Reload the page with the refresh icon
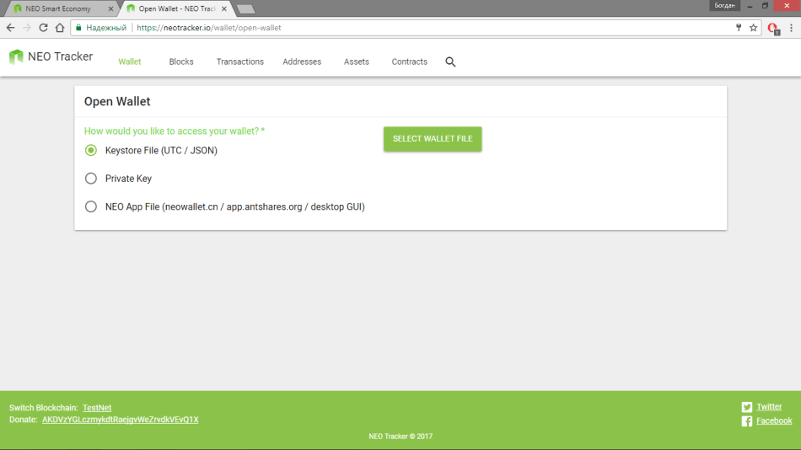 43,28
